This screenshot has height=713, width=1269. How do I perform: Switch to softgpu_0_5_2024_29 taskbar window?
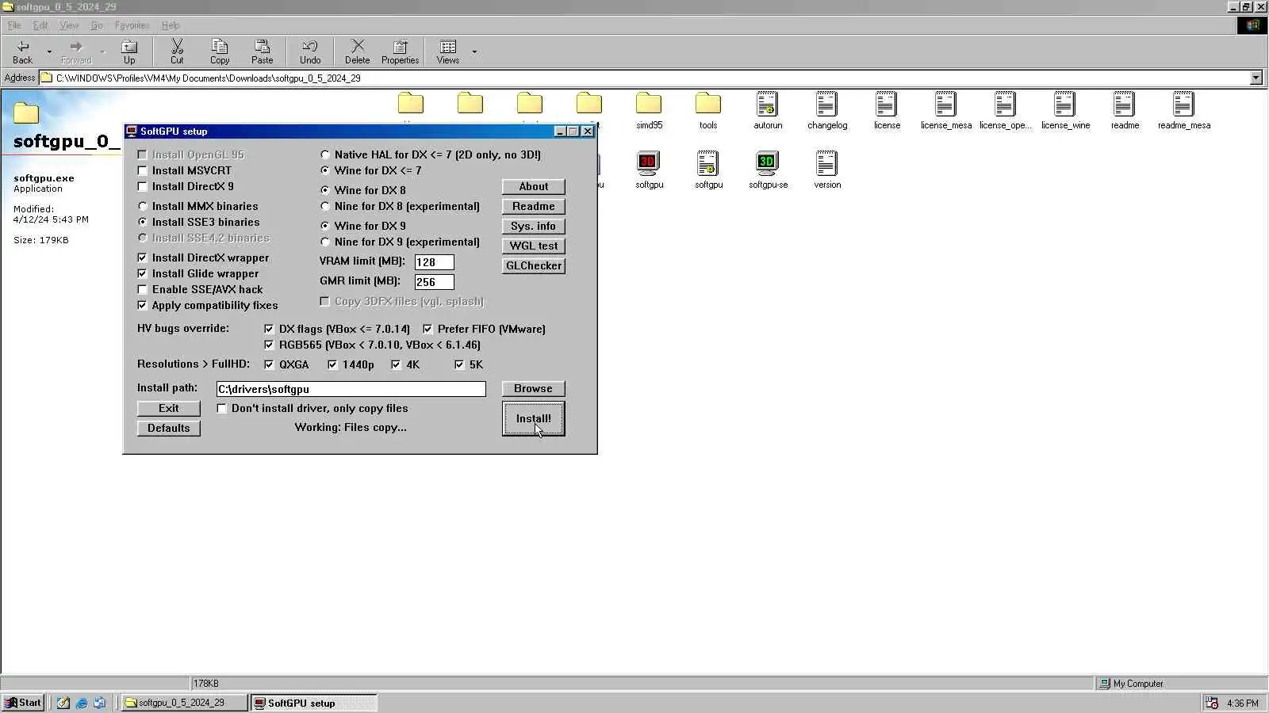tap(184, 703)
